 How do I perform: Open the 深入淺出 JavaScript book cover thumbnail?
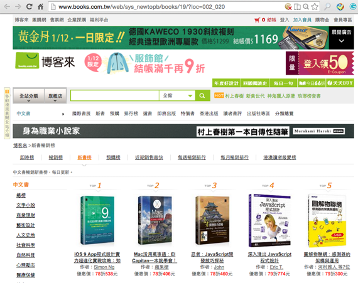pyautogui.click(x=269, y=220)
